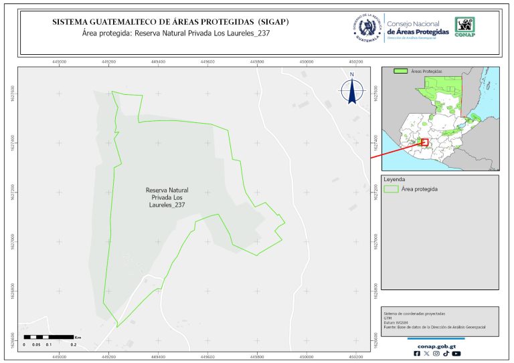Click the Consejo Nacional de Áreas Protegidas text

418,28
